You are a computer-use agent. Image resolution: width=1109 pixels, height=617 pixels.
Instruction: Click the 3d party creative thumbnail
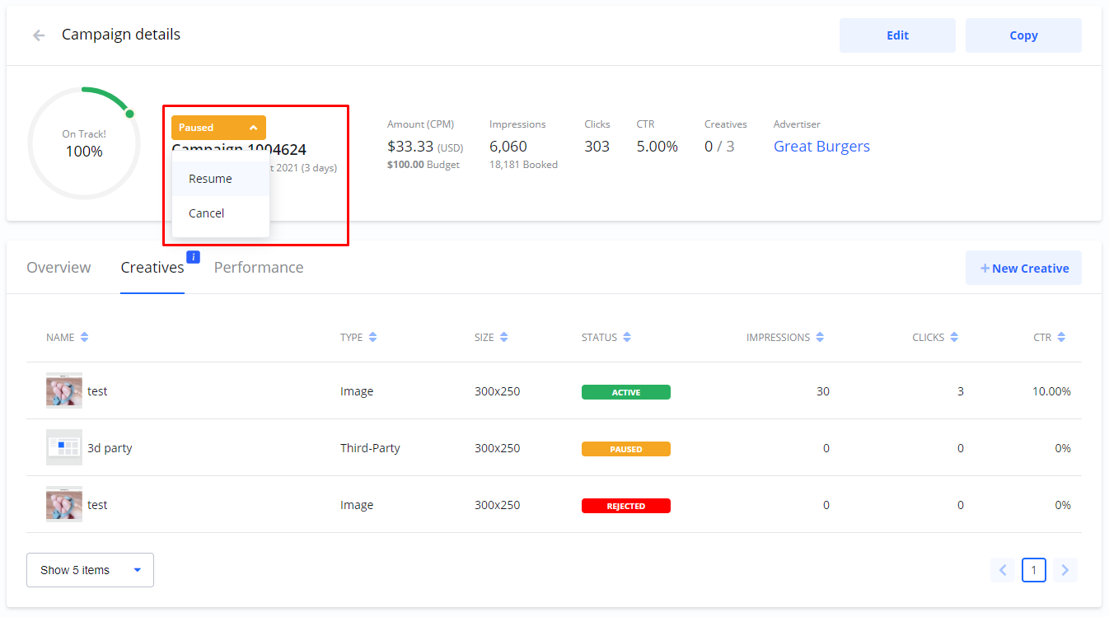pos(64,448)
